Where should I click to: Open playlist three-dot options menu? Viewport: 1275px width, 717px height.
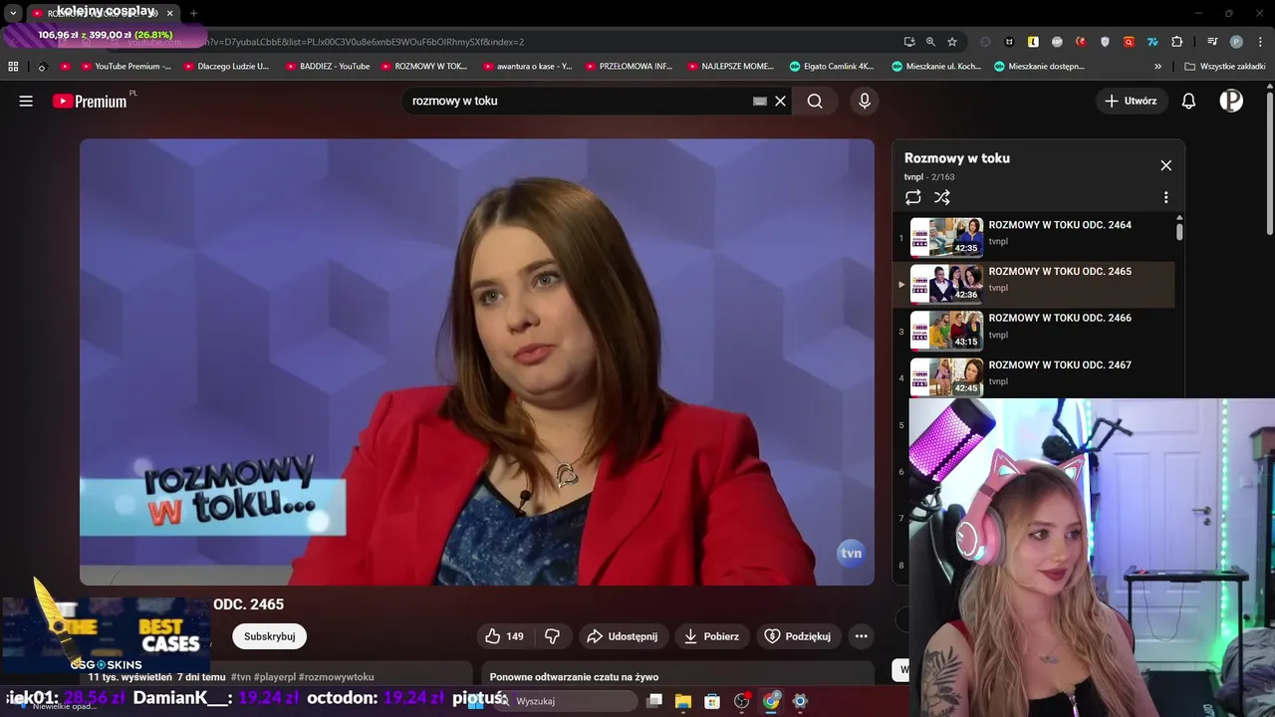(1165, 197)
